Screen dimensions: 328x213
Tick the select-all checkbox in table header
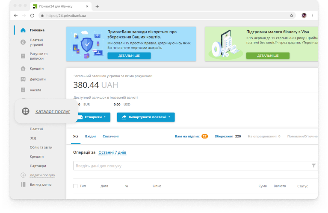tap(75, 186)
